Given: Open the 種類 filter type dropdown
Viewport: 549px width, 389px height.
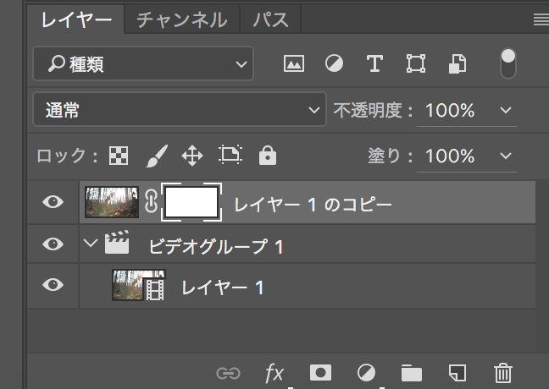Looking at the screenshot, I should [143, 63].
